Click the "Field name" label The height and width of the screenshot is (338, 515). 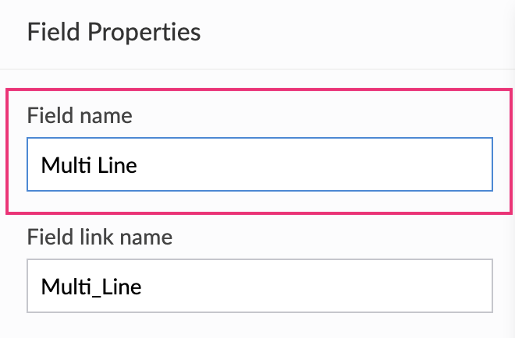(80, 116)
